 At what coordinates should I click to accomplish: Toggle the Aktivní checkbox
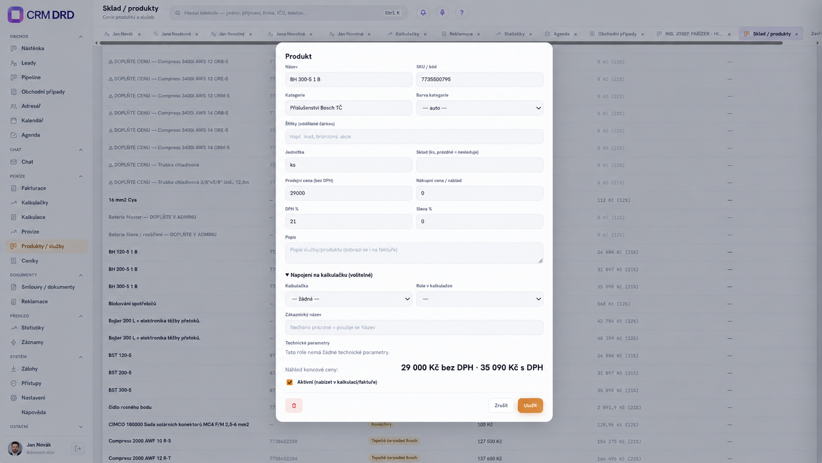coord(290,382)
